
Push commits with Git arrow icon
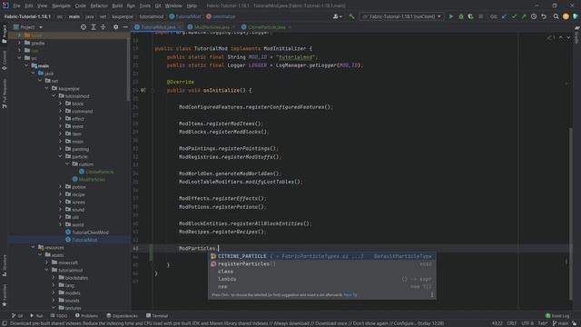pos(524,16)
